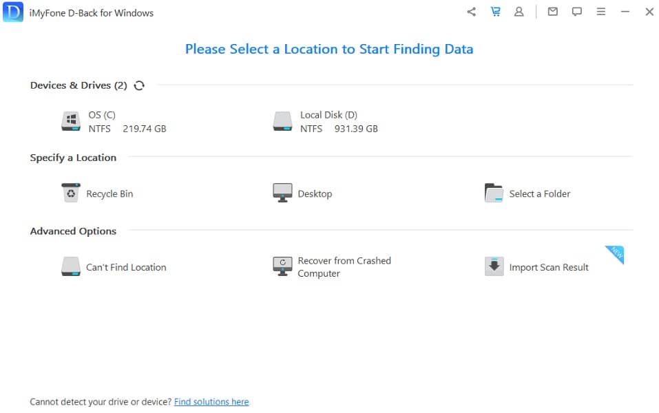This screenshot has width=659, height=413.
Task: Click the mail envelope icon
Action: click(x=553, y=12)
